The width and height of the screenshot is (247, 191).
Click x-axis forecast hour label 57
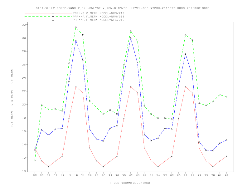click(x=165, y=175)
